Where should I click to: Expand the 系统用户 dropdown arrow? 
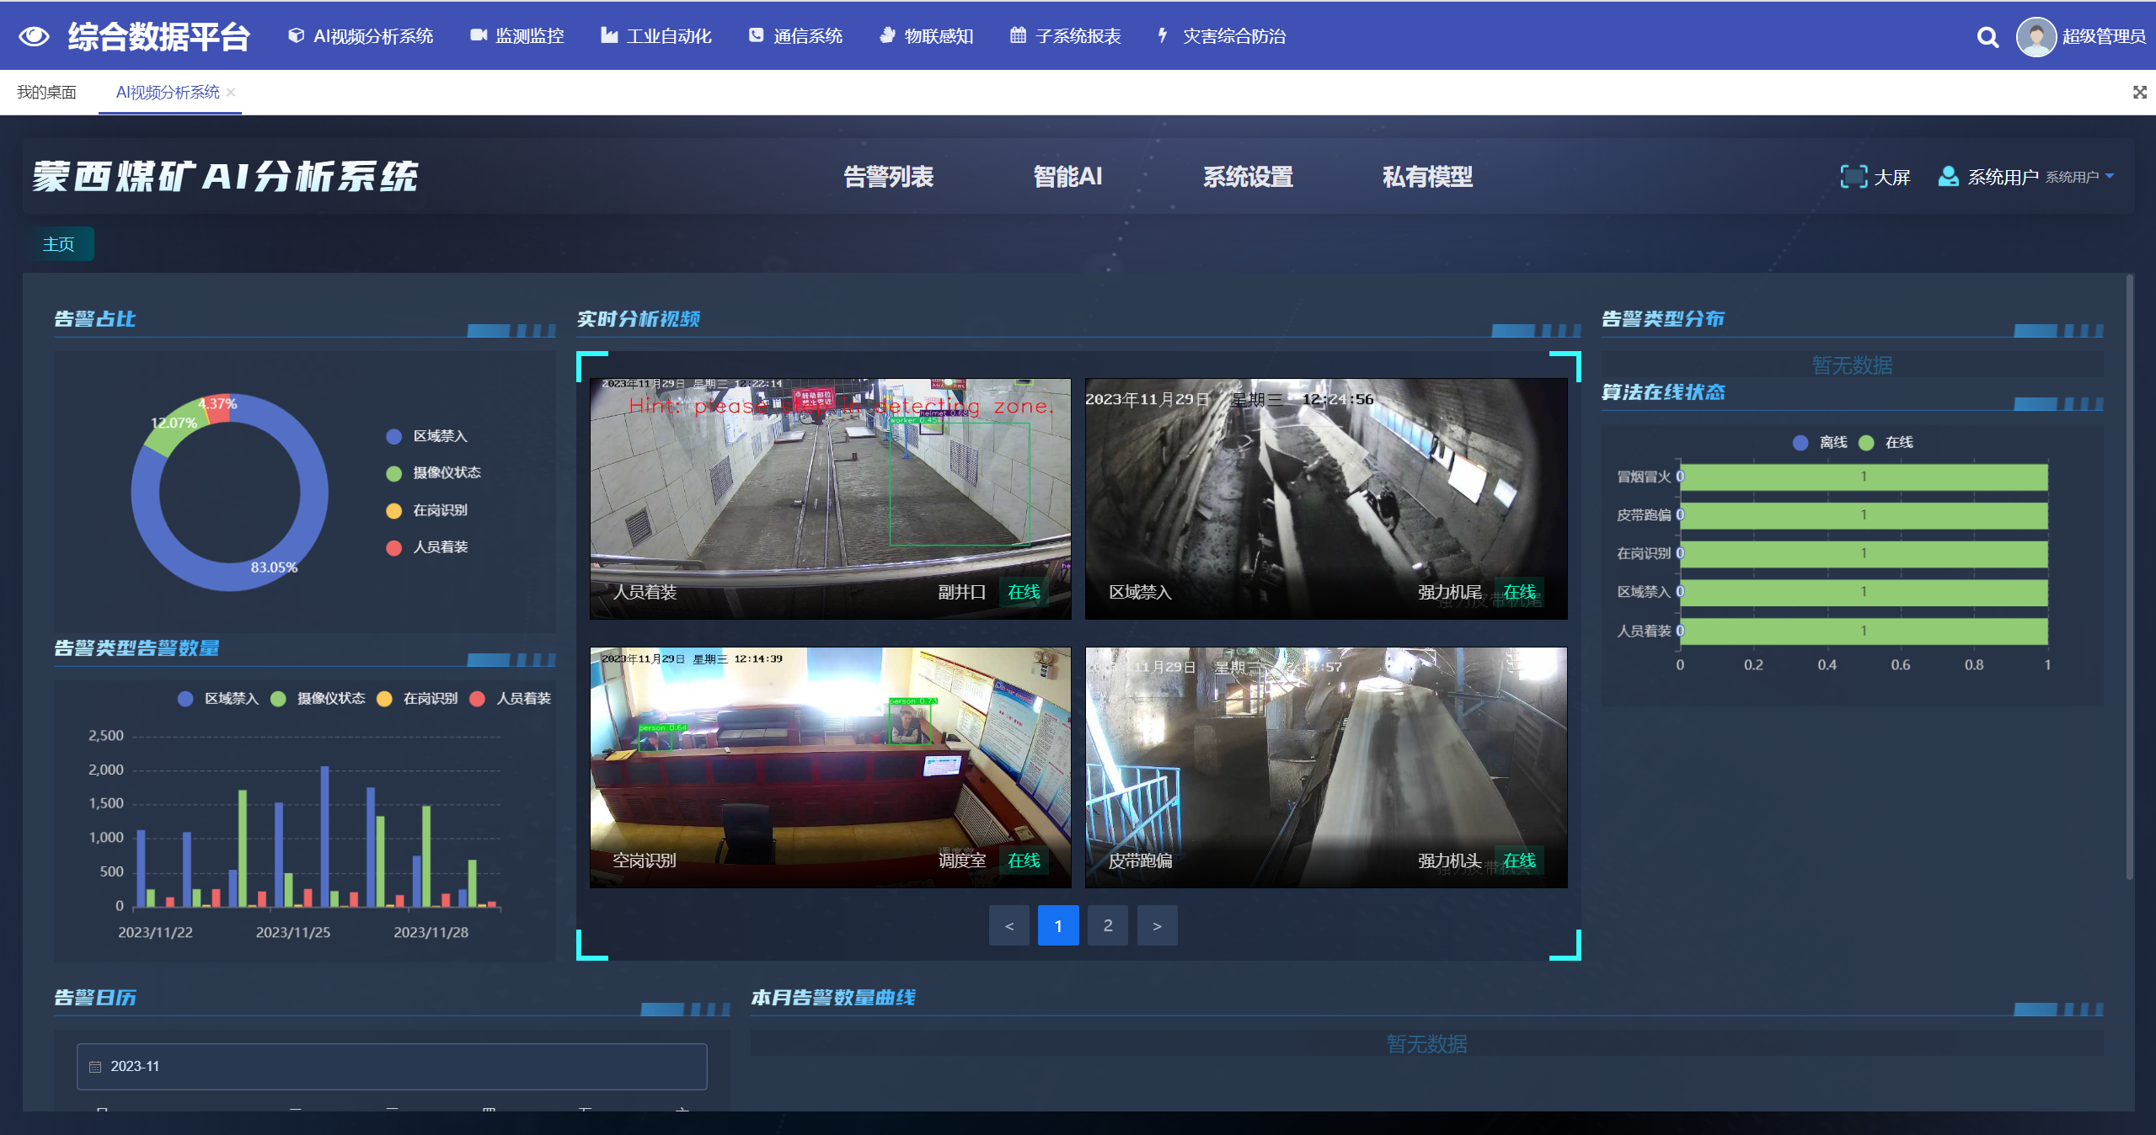click(2110, 177)
